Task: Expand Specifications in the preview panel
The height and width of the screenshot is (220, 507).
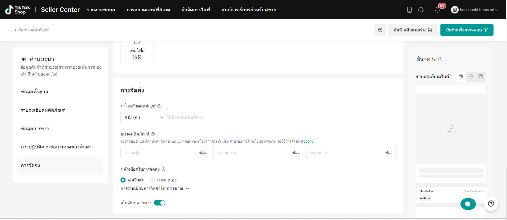Action: click(473, 191)
